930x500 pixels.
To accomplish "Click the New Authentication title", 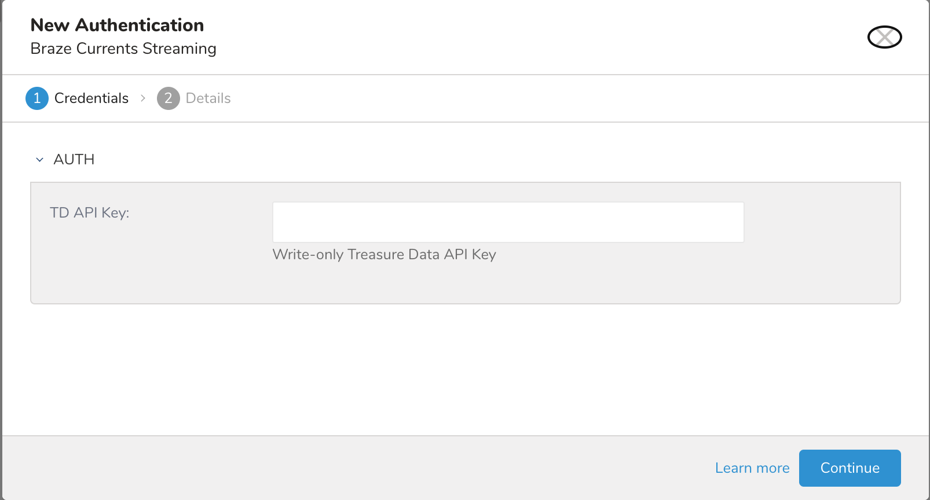I will click(117, 25).
